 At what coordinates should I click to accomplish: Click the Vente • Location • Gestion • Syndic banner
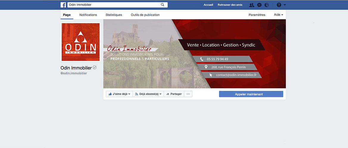click(221, 45)
